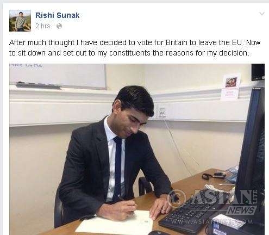Click the "NEWS" banner in the watermark
269x235 pixels.
(x=242, y=211)
